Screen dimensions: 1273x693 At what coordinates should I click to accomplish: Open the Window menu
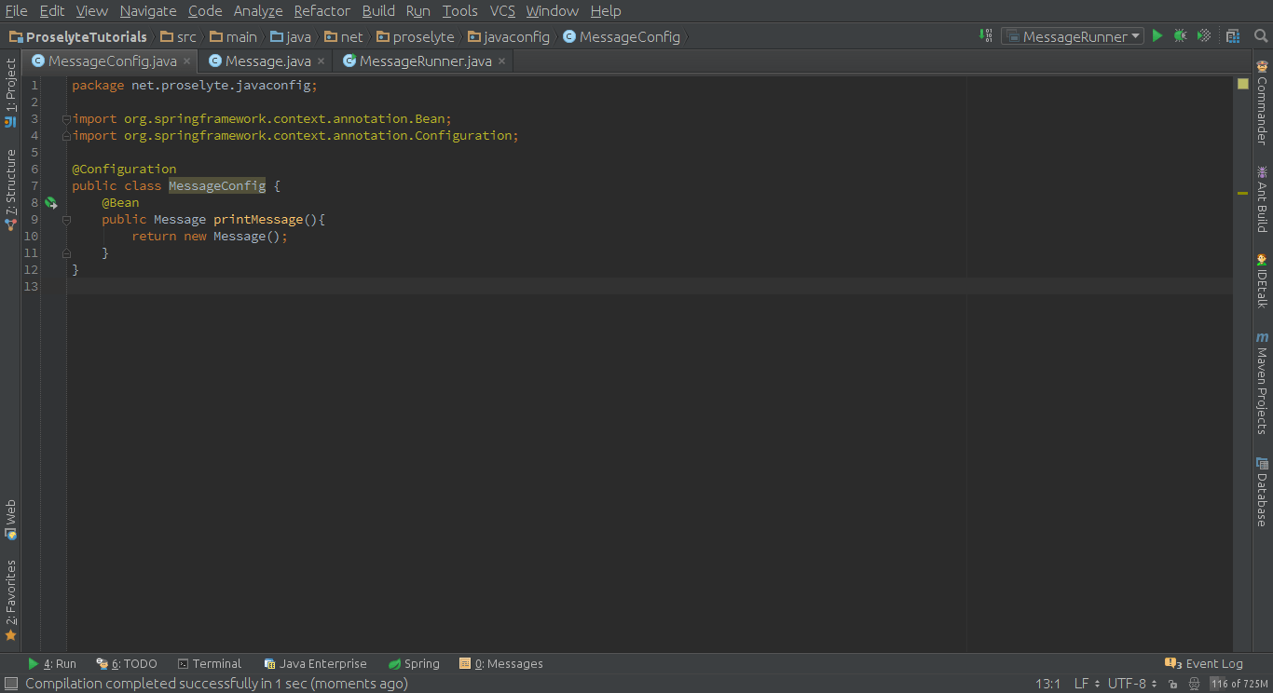click(x=552, y=11)
